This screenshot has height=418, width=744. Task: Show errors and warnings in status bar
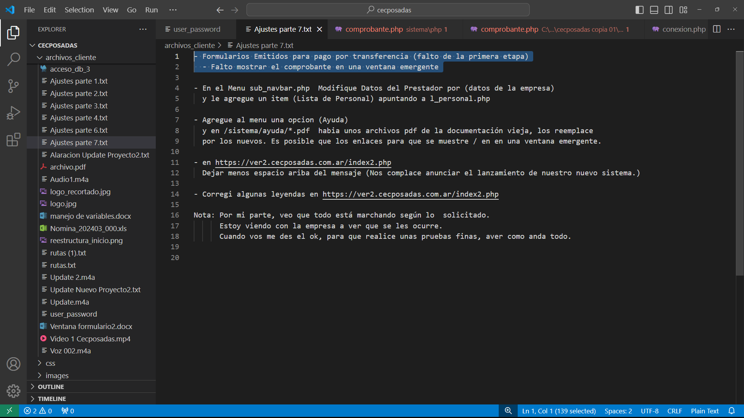pos(38,411)
